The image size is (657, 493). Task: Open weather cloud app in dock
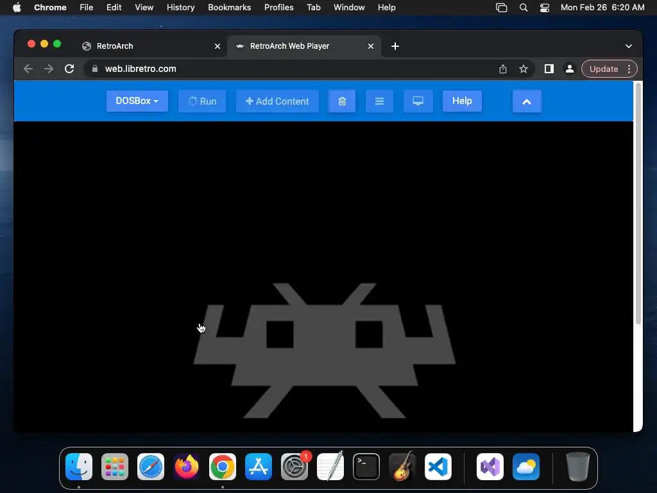526,467
